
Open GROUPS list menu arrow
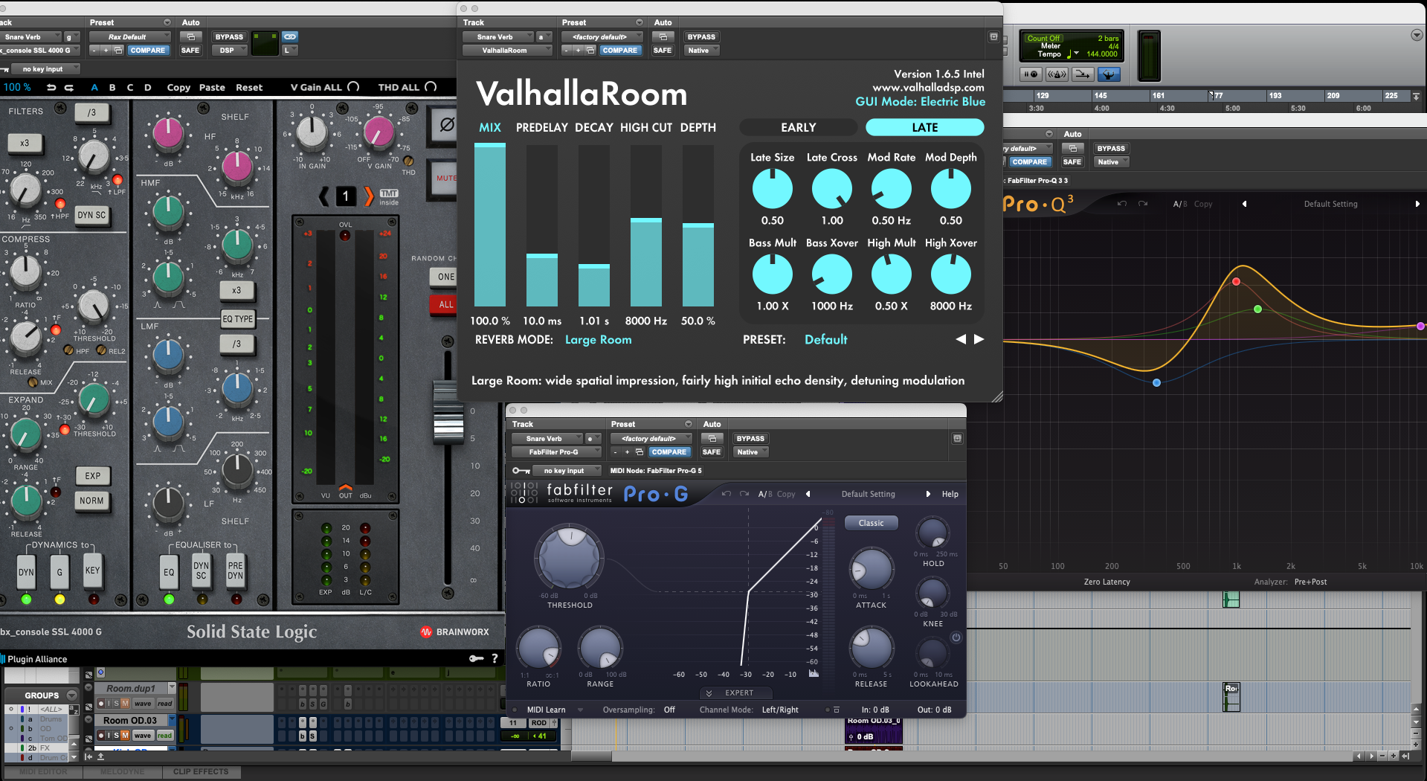coord(72,695)
